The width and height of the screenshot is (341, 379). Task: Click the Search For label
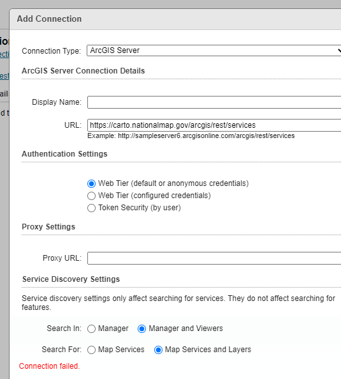[61, 350]
